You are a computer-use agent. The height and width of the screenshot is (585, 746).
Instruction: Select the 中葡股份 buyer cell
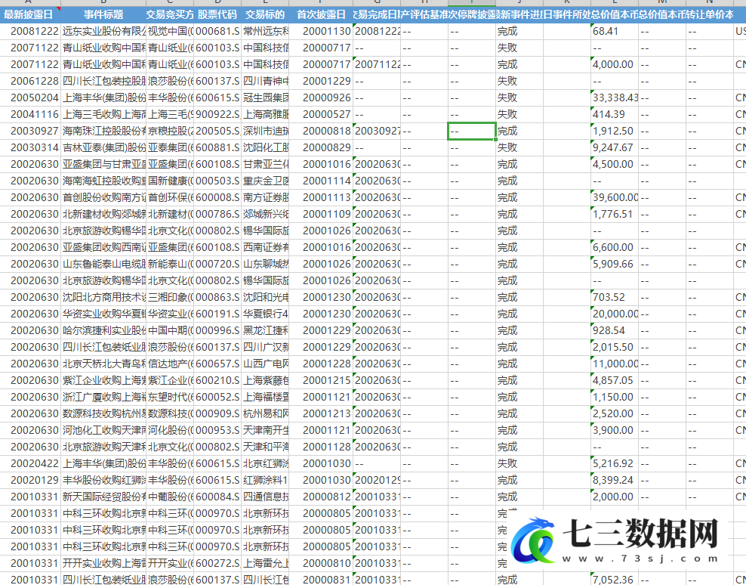170,497
